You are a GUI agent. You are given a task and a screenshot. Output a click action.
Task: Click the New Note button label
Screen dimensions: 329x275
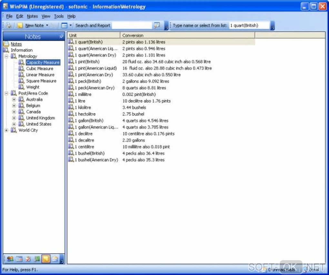click(x=35, y=25)
